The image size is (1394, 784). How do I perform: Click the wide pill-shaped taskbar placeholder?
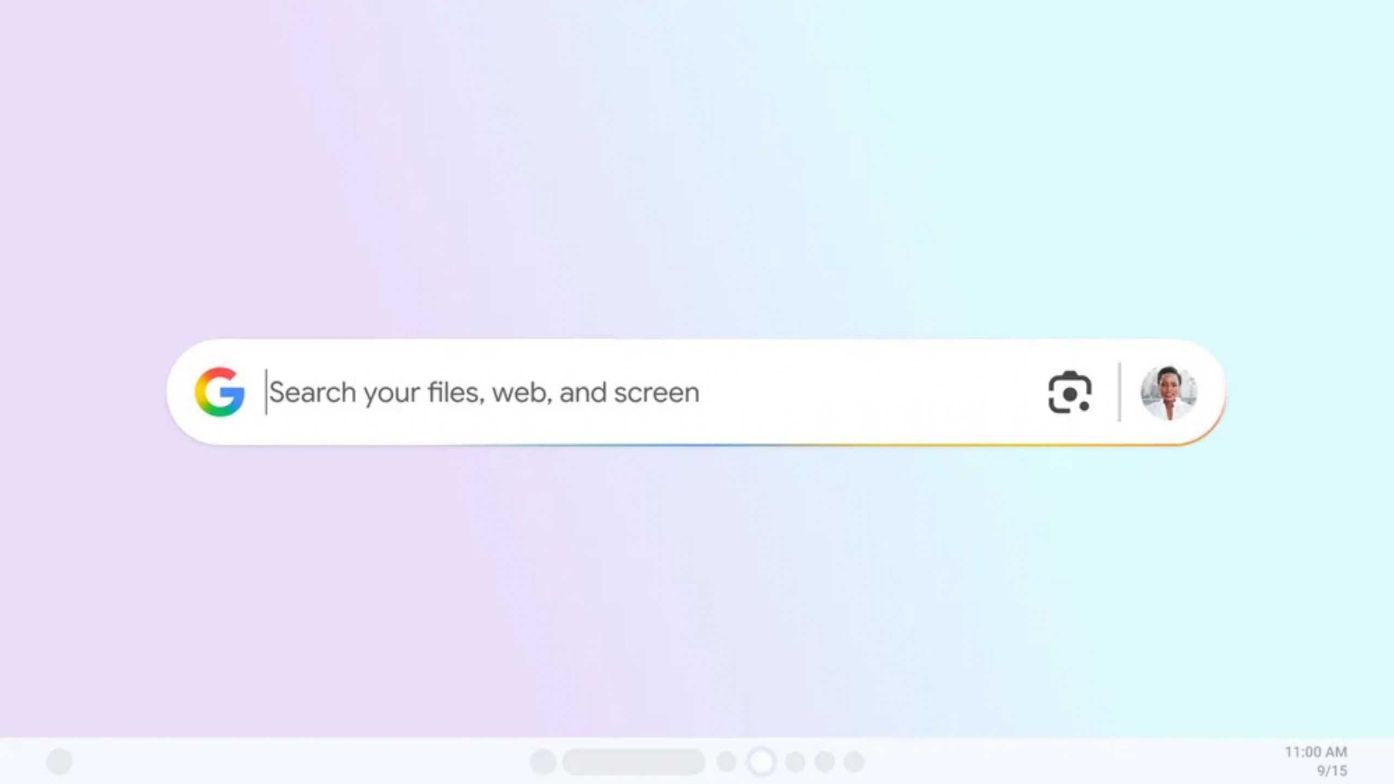[x=633, y=762]
